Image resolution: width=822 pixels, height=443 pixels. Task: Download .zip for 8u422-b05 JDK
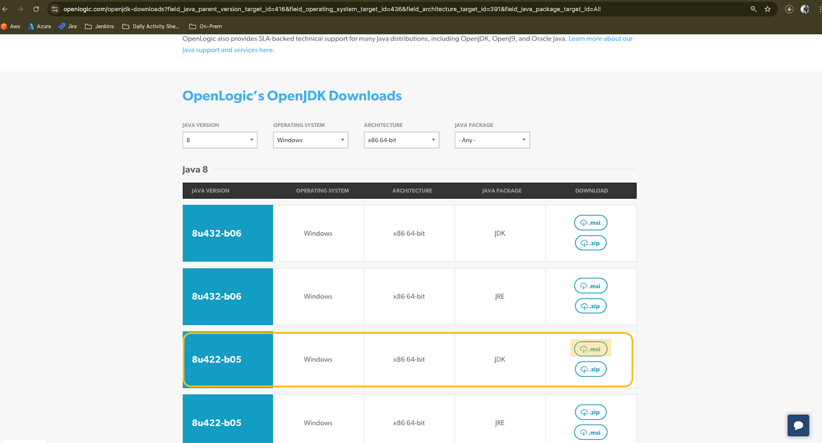591,369
